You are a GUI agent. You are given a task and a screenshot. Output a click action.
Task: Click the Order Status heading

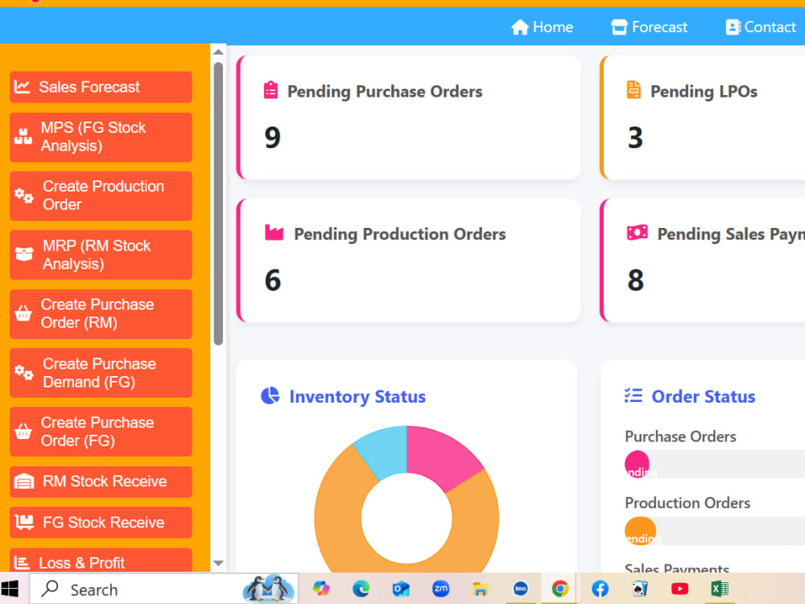(703, 396)
